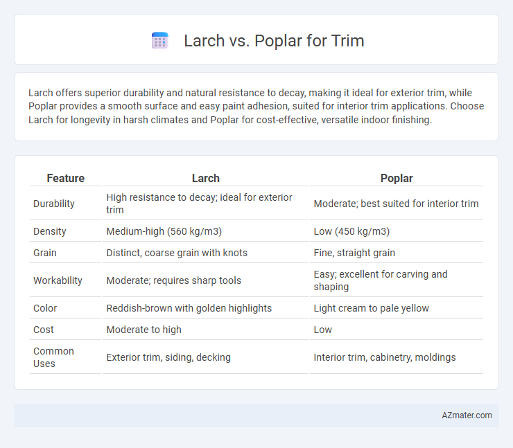Click 'Moderate; requires sharp tools'
Viewport: 513px width, 448px height.
point(173,280)
